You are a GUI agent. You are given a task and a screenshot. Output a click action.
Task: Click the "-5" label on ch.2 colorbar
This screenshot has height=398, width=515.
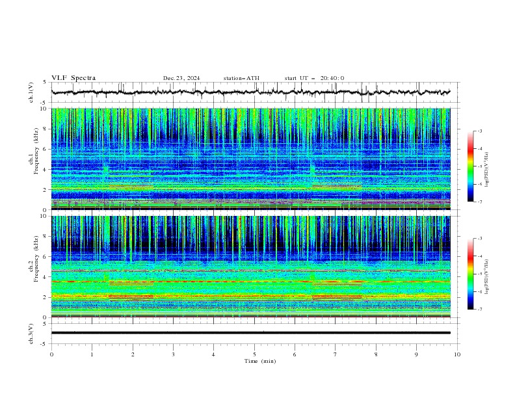click(x=480, y=274)
